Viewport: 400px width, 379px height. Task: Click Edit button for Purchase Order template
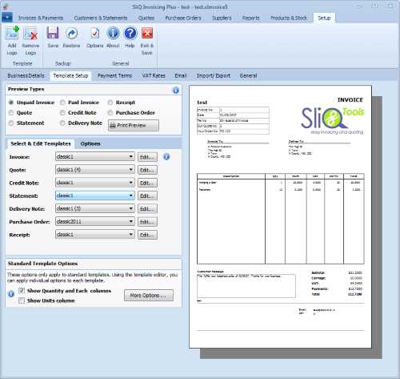[147, 222]
